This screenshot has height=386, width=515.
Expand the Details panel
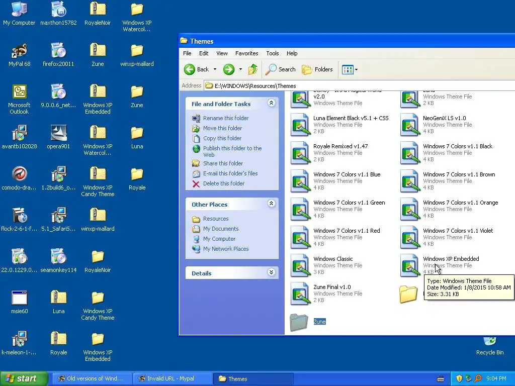tap(271, 272)
